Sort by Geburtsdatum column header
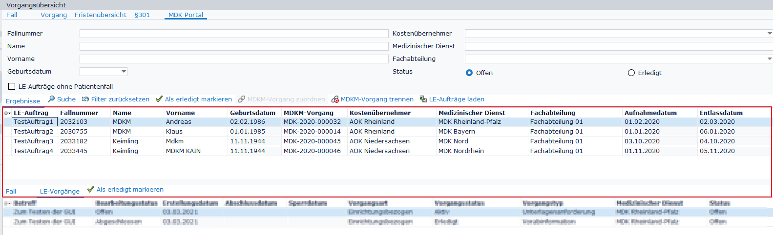This screenshot has height=235, width=773. pyautogui.click(x=252, y=113)
